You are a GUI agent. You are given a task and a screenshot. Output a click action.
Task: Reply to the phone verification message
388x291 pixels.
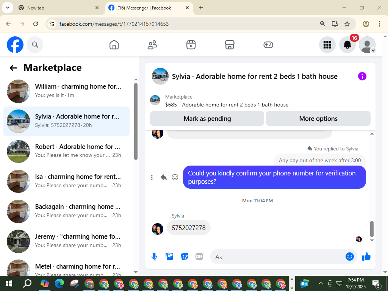(x=164, y=177)
